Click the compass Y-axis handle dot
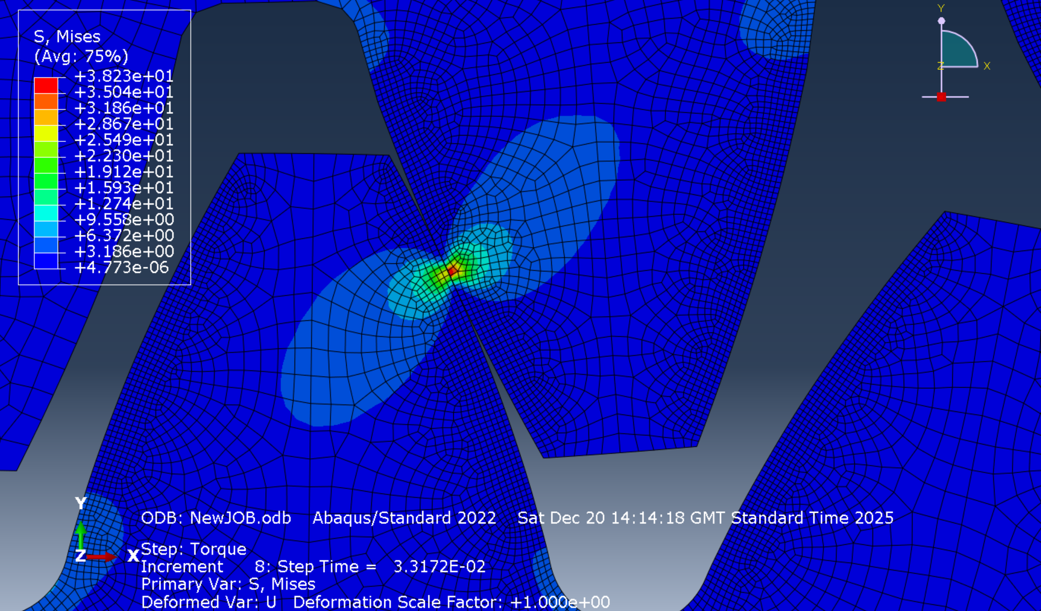The height and width of the screenshot is (611, 1041). click(x=941, y=21)
